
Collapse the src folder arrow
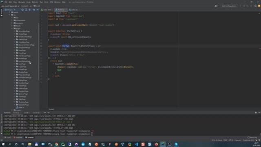pos(9,15)
